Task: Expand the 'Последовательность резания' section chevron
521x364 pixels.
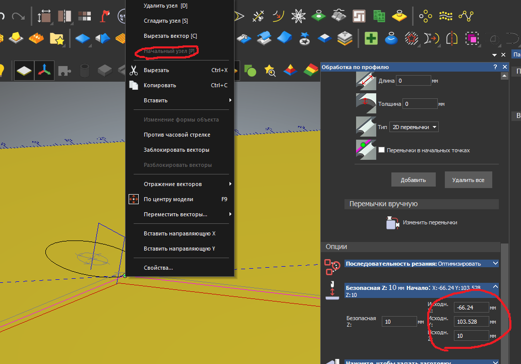Action: tap(495, 263)
